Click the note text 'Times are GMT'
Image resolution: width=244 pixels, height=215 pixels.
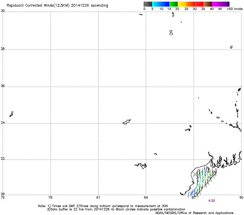(x=64, y=206)
